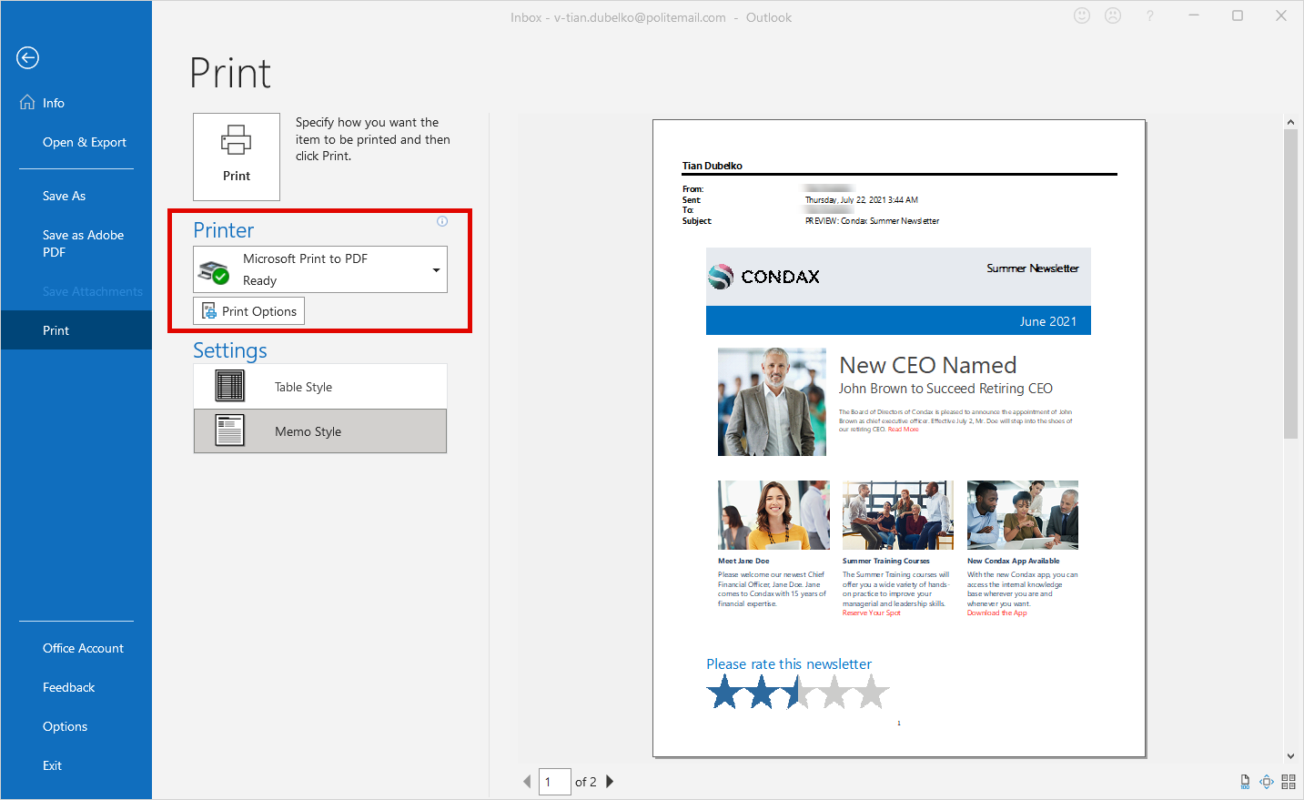1304x800 pixels.
Task: Click the "Tian Dubelko" name in preview header
Action: 713,166
